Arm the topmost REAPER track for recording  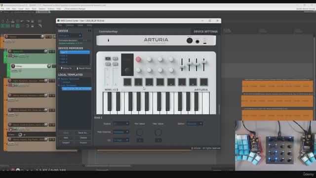click(6, 37)
